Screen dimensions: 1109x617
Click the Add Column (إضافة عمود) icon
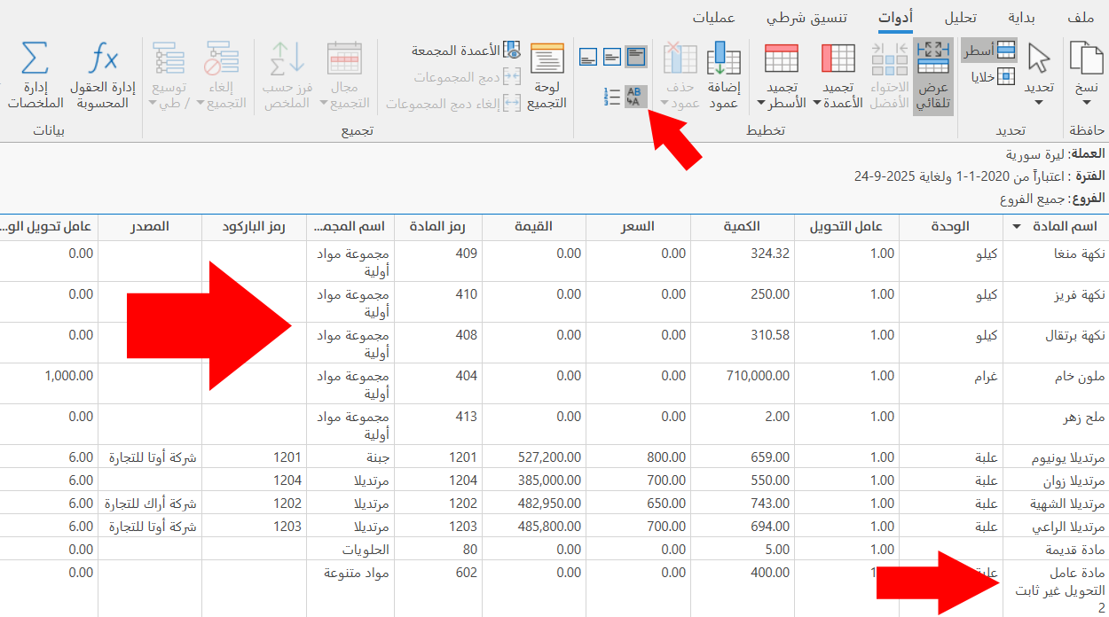click(724, 60)
